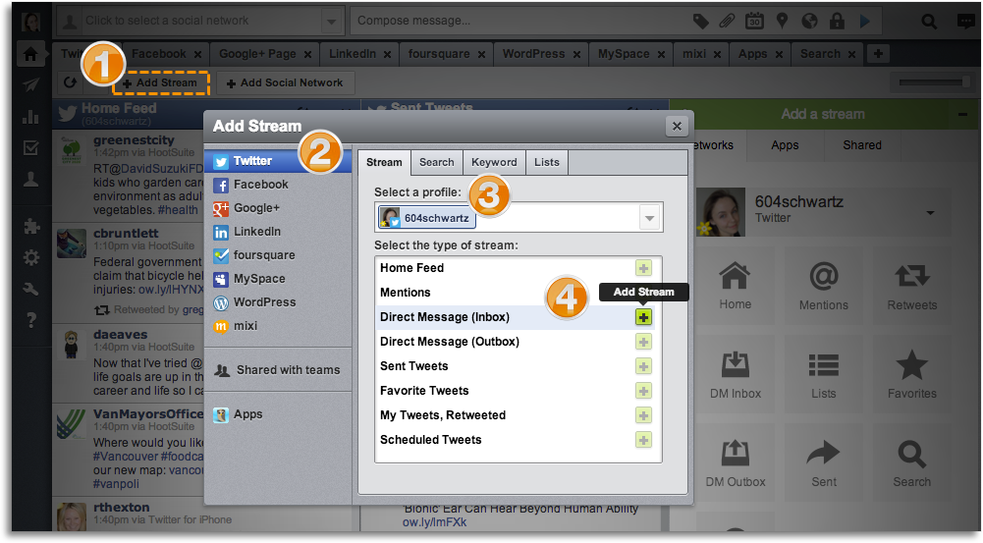Open the social network selector dropdown
The height and width of the screenshot is (543, 983).
[x=330, y=22]
